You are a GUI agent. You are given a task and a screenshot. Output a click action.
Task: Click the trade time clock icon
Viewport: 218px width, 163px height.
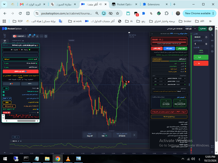(x=206, y=37)
